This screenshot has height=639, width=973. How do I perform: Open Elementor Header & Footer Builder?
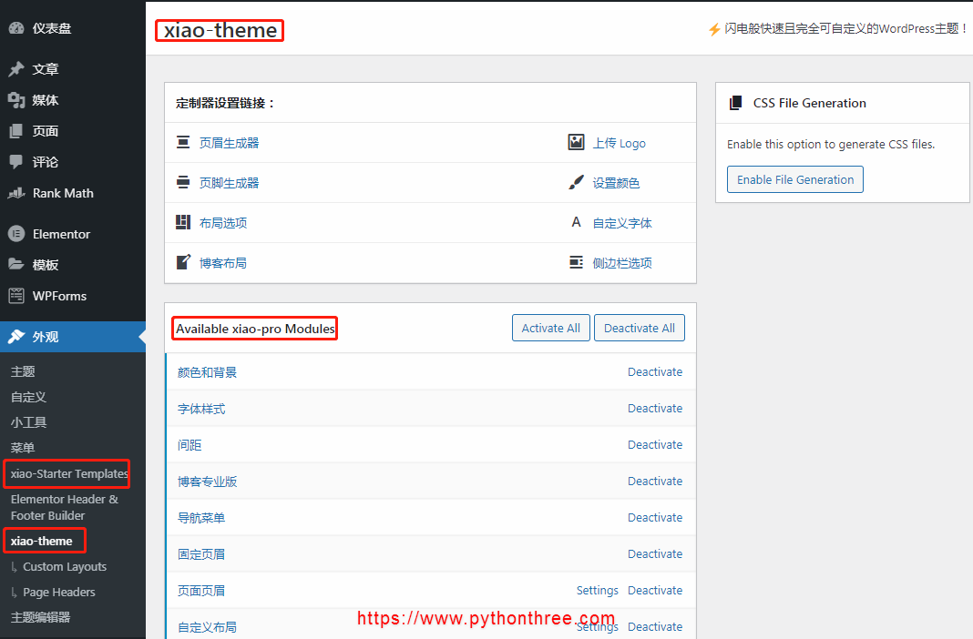click(x=65, y=507)
